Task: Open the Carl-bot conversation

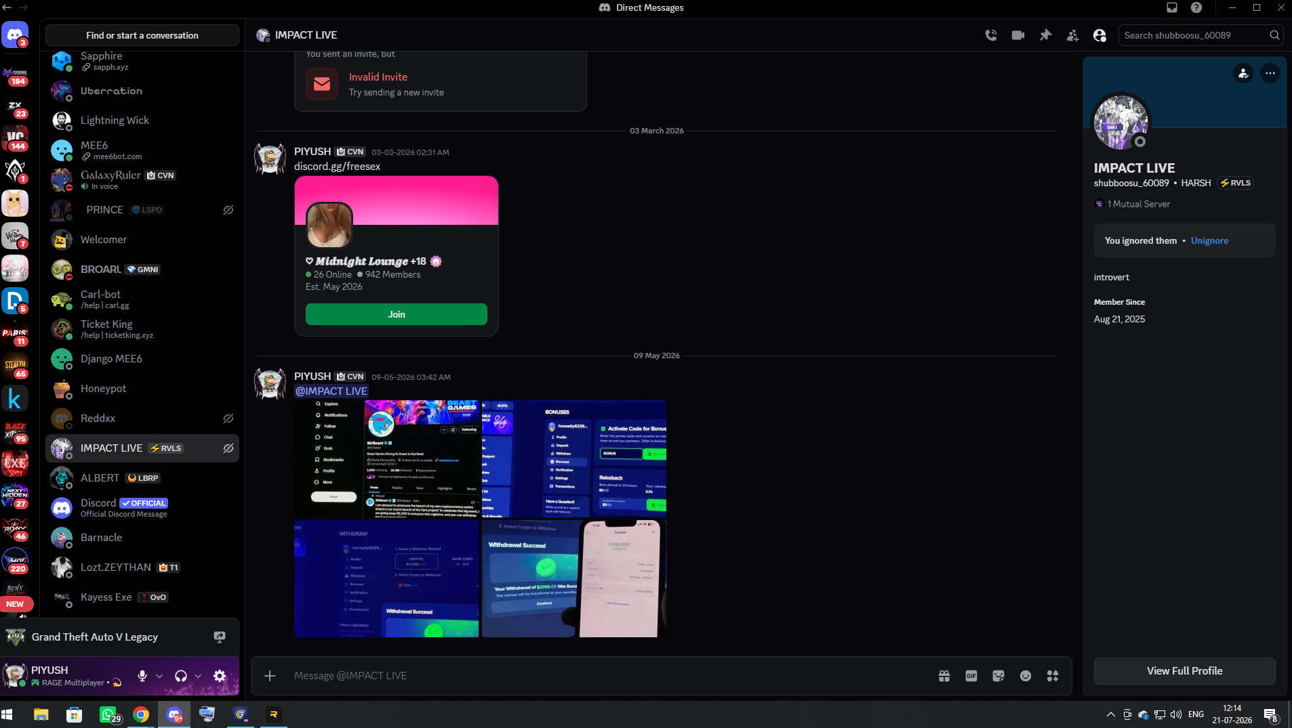Action: 142,299
